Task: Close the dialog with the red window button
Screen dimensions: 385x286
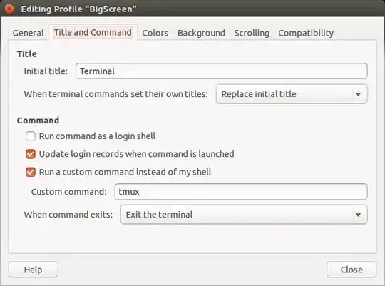Action: pos(9,9)
